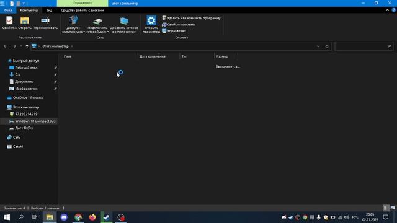This screenshot has height=223, width=397.
Task: Sort by Date modified (Дата изменения) column
Action: pyautogui.click(x=159, y=56)
